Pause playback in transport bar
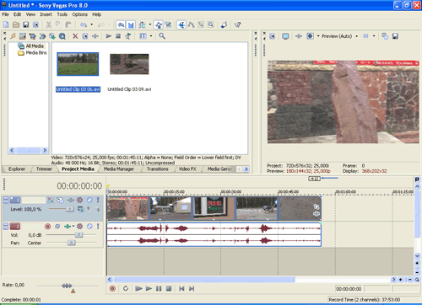Screen dimensions: 422x305 coord(159,288)
